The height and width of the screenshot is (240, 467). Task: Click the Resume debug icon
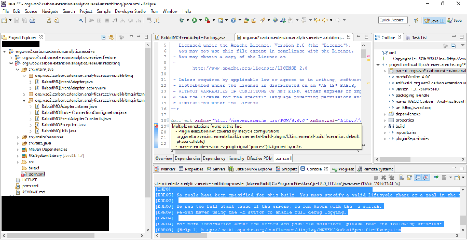(91, 20)
